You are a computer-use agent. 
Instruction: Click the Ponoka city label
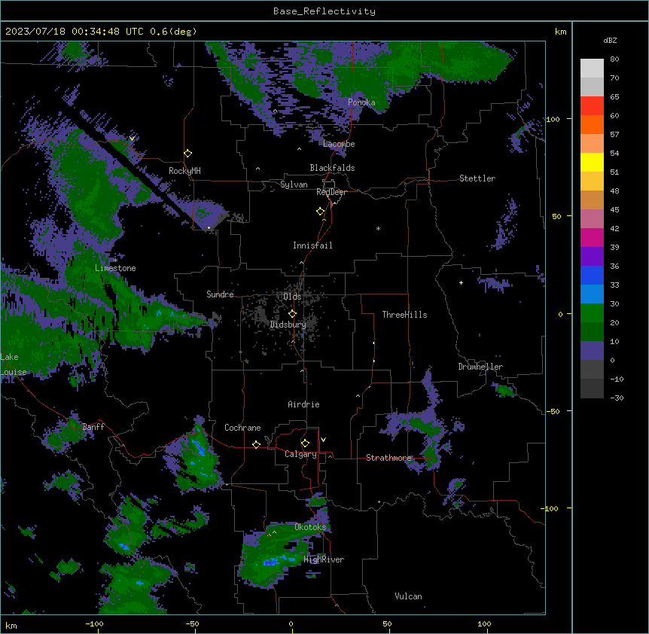click(x=361, y=102)
